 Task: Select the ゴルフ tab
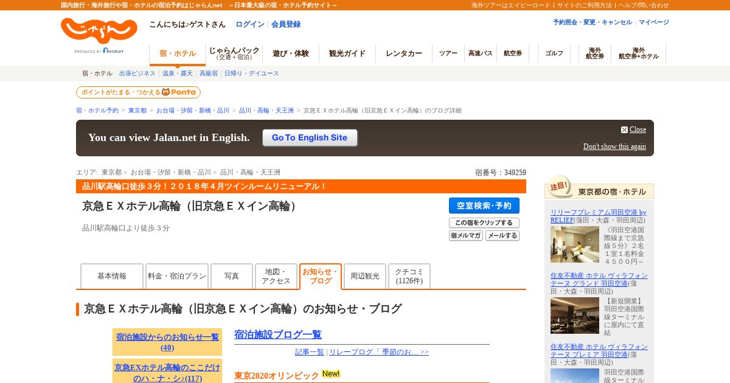554,53
